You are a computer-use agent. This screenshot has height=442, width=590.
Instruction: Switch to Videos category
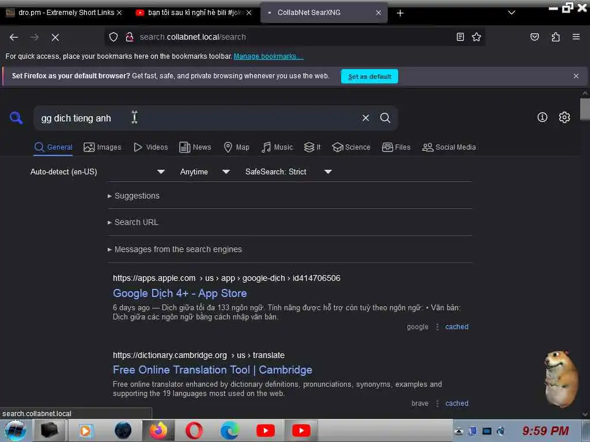click(x=151, y=147)
